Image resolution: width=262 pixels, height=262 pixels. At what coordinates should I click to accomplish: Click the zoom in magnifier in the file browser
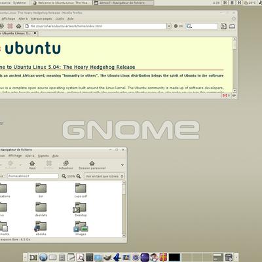pyautogui.click(x=79, y=176)
